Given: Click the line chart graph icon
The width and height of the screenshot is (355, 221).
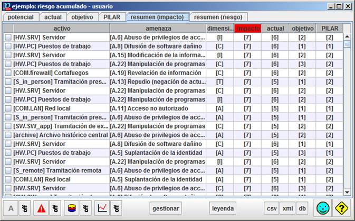Looking at the screenshot, I should (x=102, y=208).
